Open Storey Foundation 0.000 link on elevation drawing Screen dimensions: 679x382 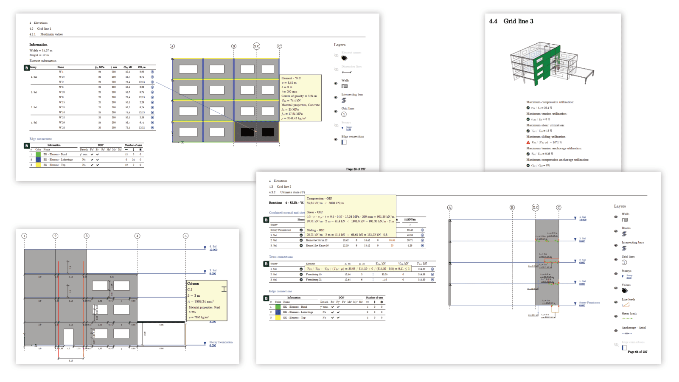tap(213, 345)
